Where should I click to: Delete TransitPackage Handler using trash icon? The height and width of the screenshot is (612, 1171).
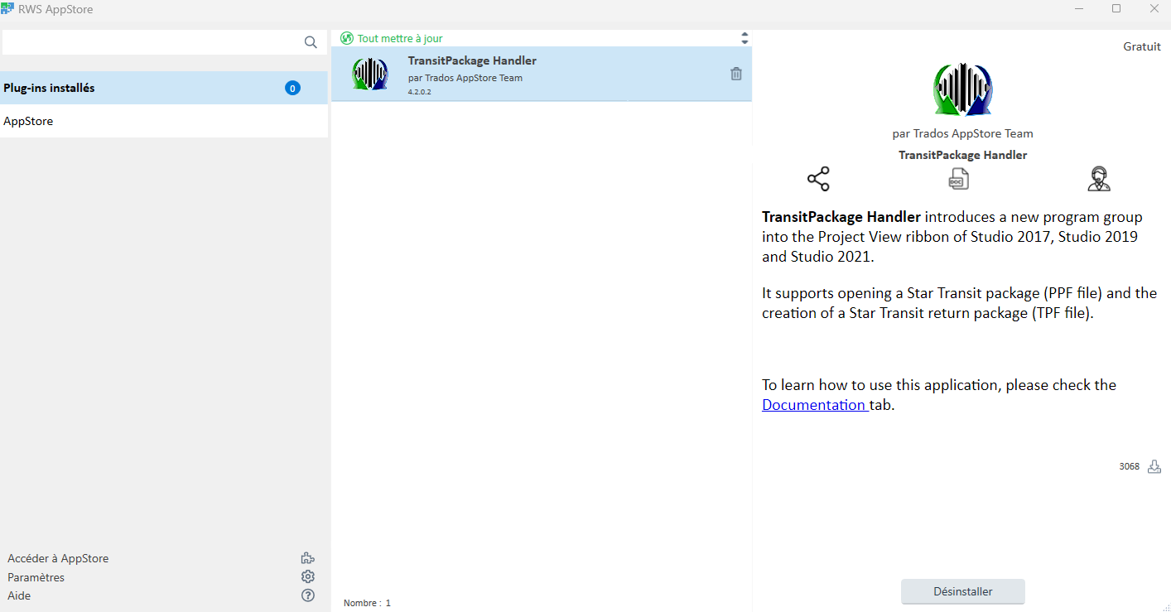coord(735,74)
